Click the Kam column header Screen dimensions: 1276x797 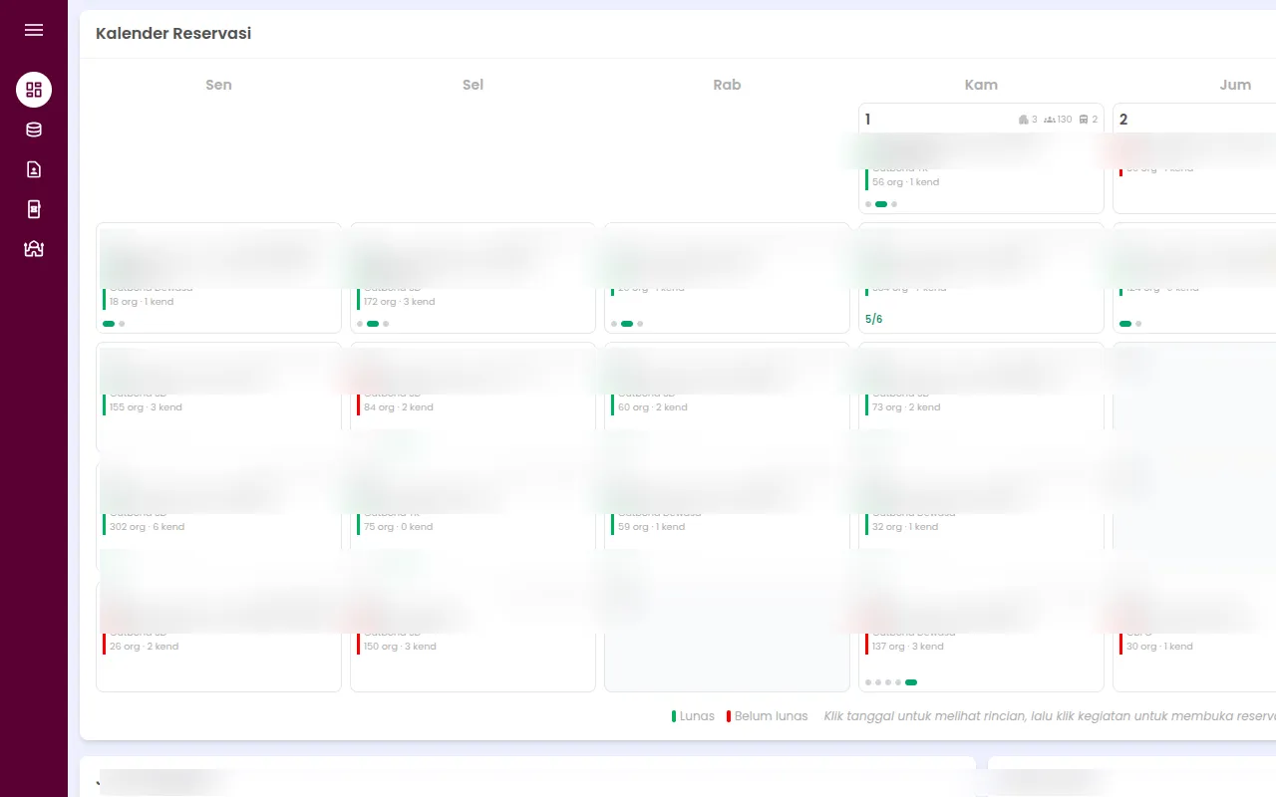coord(981,85)
